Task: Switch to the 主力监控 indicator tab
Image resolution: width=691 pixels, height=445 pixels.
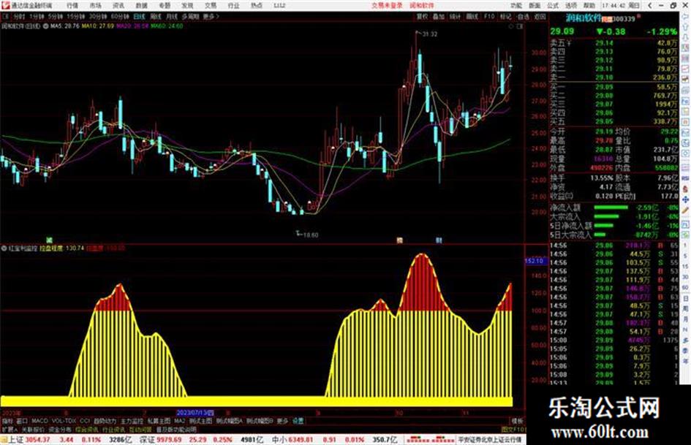Action: point(132,421)
